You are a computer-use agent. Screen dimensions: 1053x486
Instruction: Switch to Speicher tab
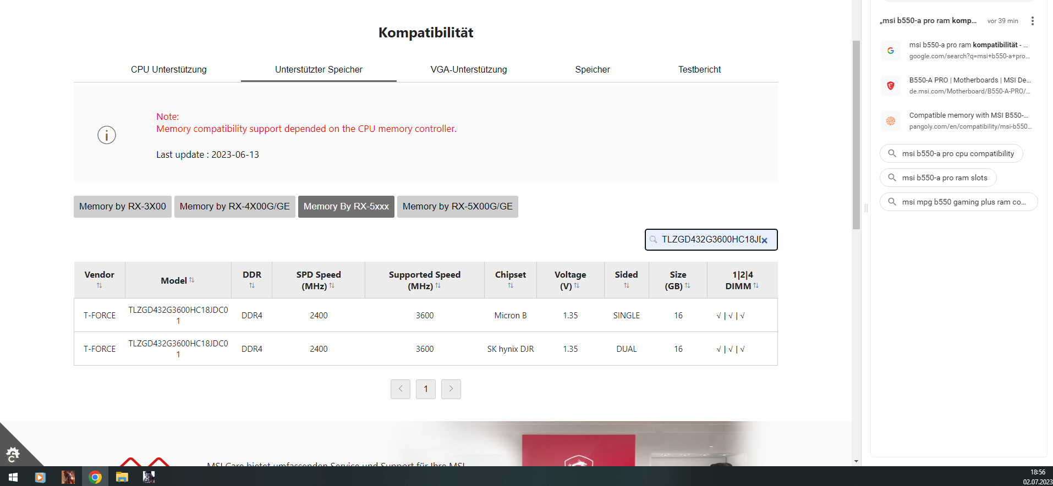click(593, 70)
